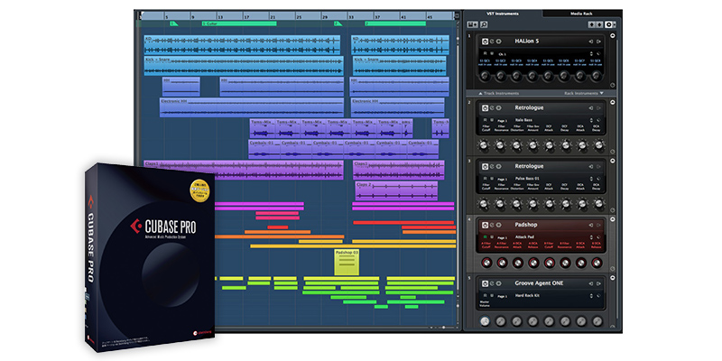Image resolution: width=722 pixels, height=361 pixels.
Task: Click the input icon on Groove Agent ONE
Action: (x=591, y=283)
